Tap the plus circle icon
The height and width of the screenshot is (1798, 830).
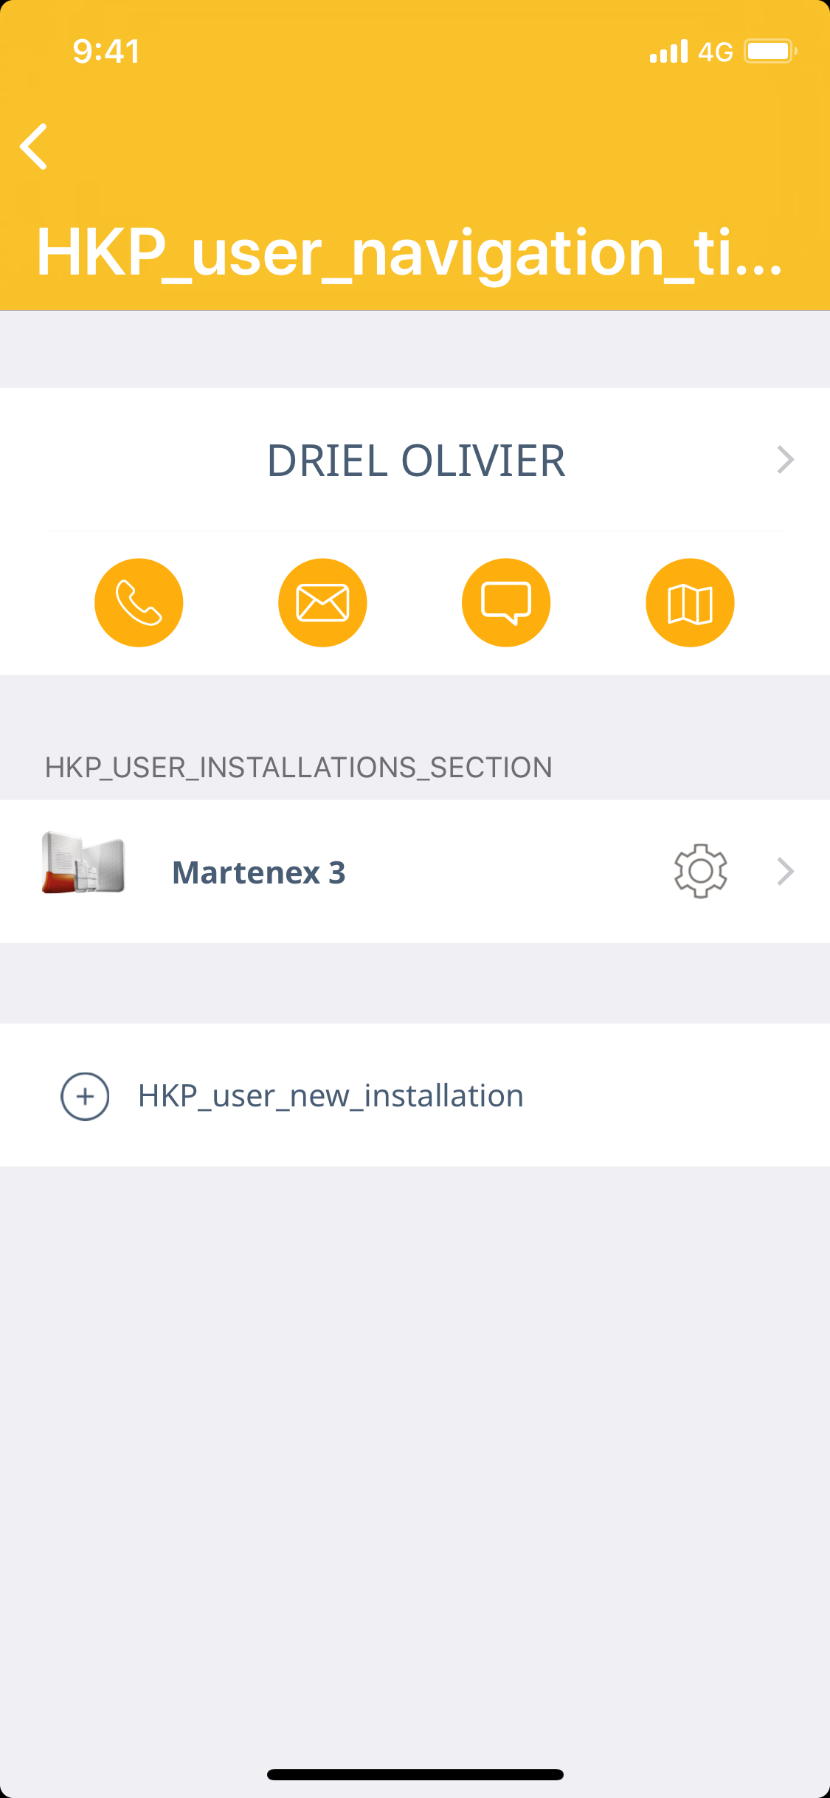85,1096
